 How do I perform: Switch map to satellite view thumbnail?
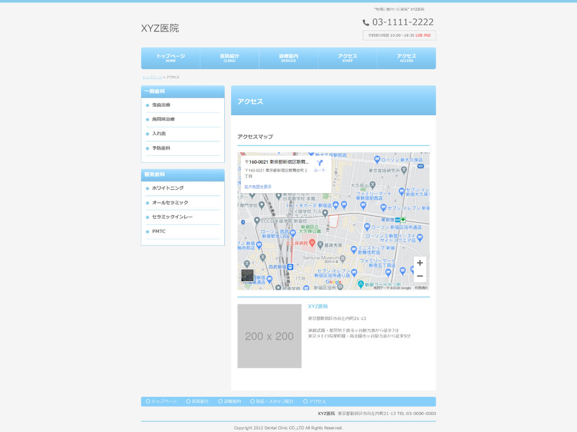point(247,275)
